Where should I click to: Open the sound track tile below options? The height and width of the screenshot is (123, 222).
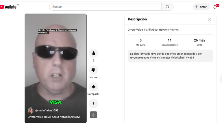[x=93, y=115]
